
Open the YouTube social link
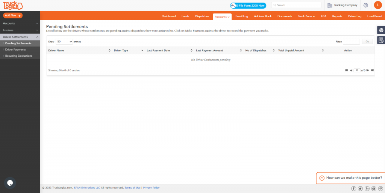374,188
